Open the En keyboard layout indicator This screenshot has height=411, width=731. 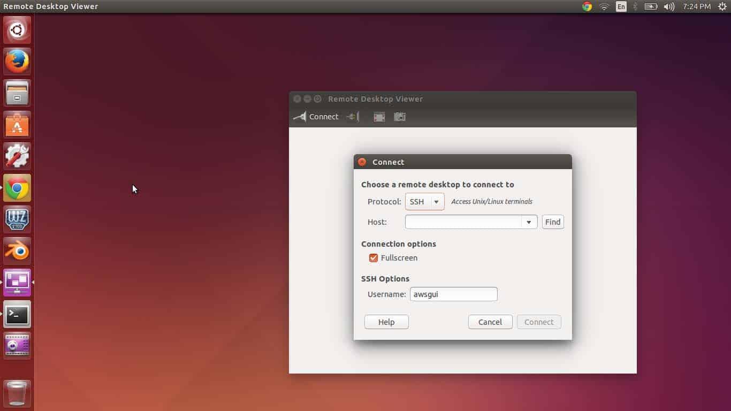[621, 6]
